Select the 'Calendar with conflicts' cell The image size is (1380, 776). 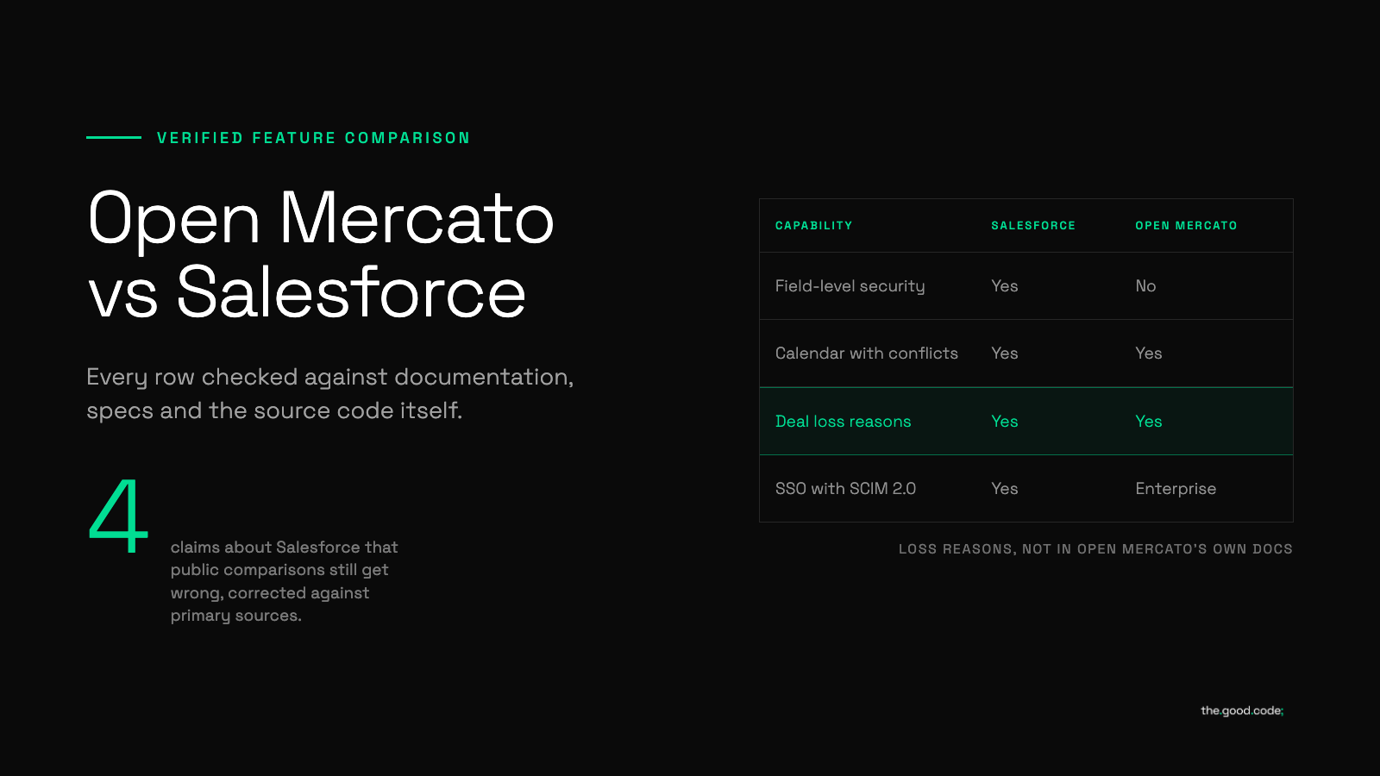[x=866, y=354]
